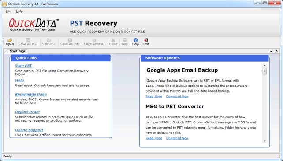Open the tab list dropdown arrow
The height and width of the screenshot is (161, 283).
[x=271, y=51]
